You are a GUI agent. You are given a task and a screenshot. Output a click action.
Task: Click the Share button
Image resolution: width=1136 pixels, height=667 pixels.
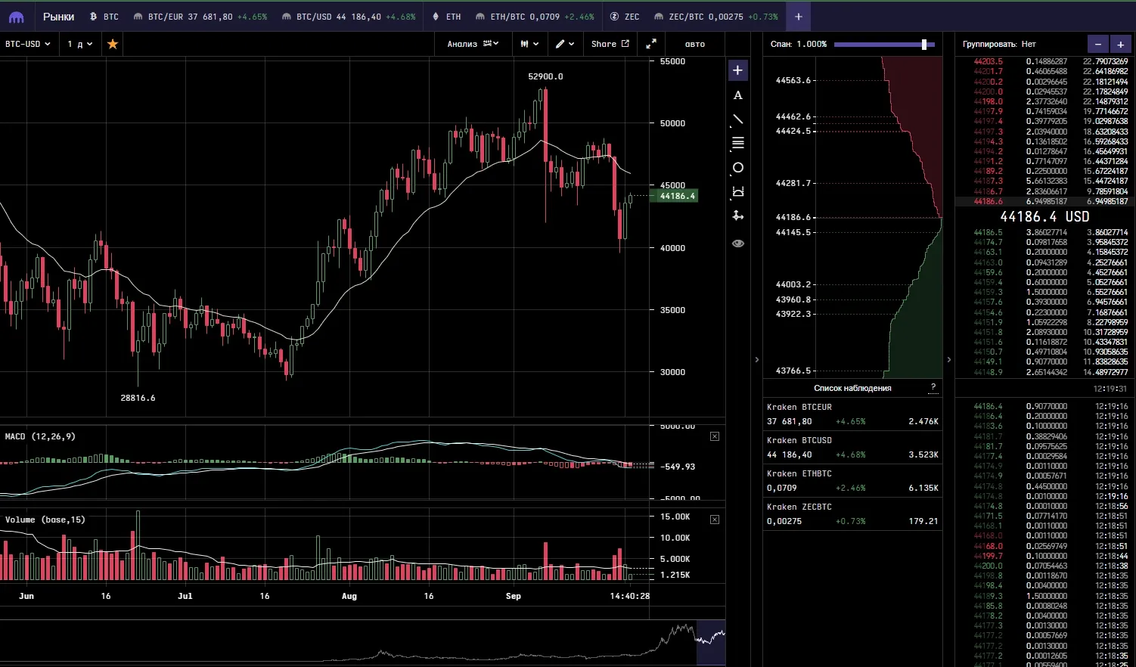610,44
